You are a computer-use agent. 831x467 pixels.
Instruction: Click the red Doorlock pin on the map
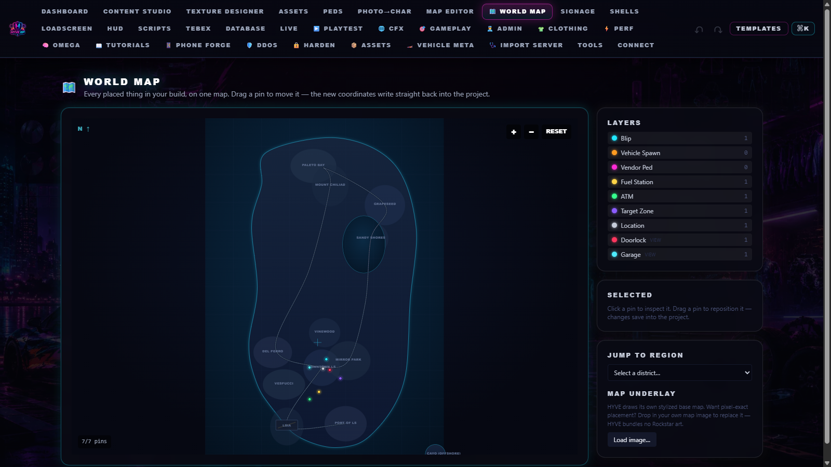(x=330, y=370)
